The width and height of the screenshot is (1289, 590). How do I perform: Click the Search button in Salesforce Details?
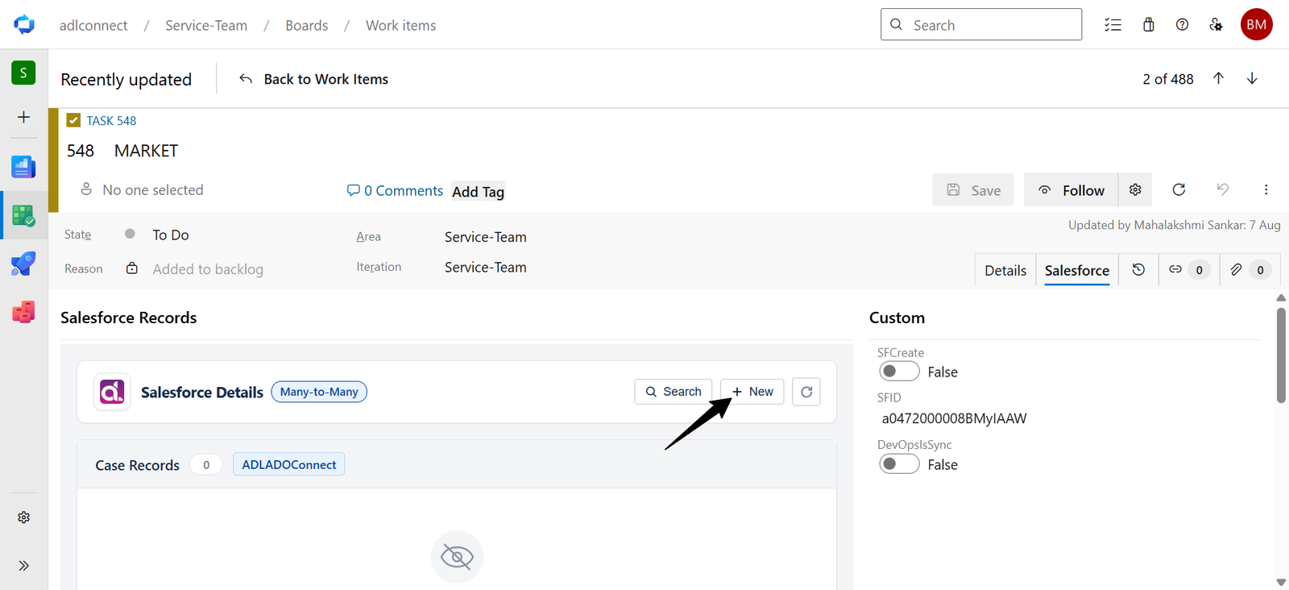674,392
